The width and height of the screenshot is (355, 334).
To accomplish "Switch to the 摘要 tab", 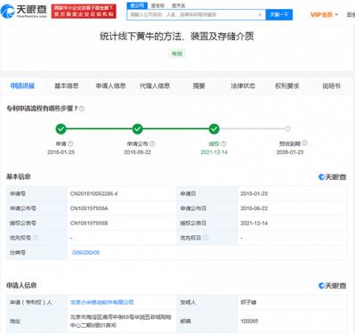I will coord(198,86).
